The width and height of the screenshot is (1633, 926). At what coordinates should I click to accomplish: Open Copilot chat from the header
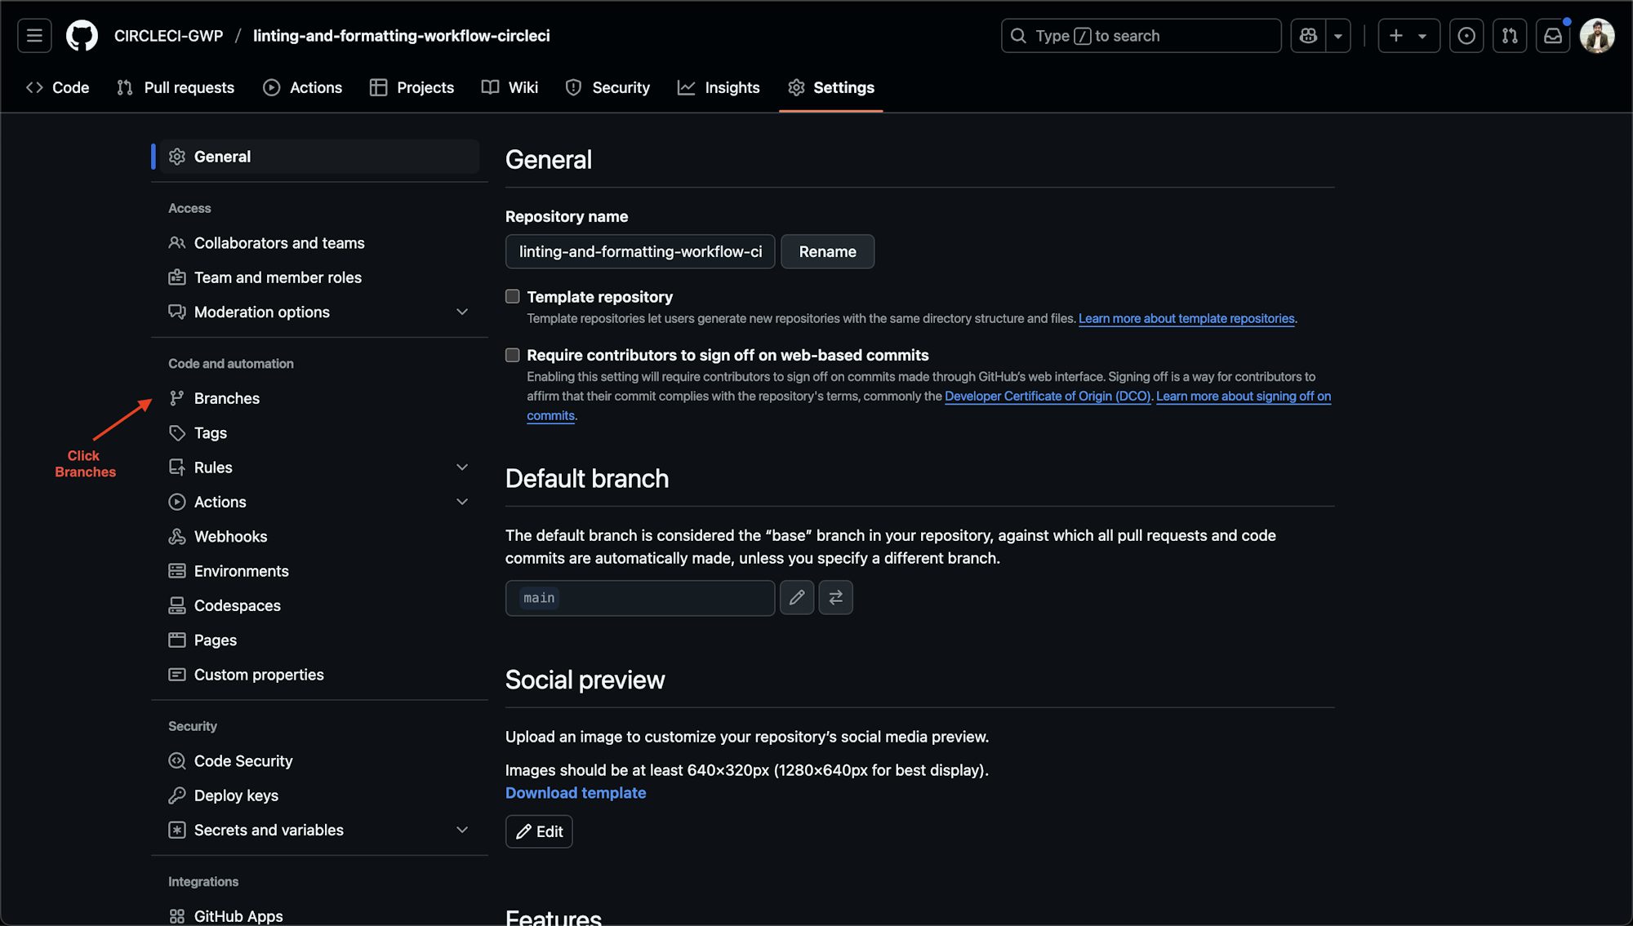tap(1307, 35)
